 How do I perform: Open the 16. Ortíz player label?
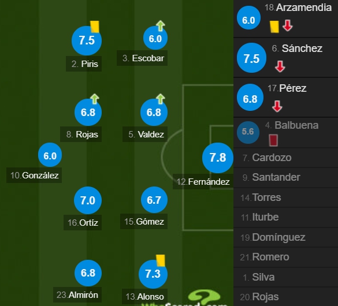pos(83,222)
